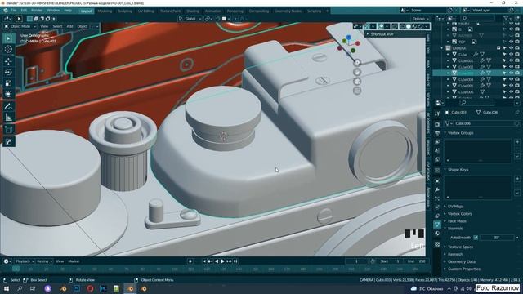Image resolution: width=523 pixels, height=294 pixels.
Task: Select the Transform tool
Action: (9, 94)
